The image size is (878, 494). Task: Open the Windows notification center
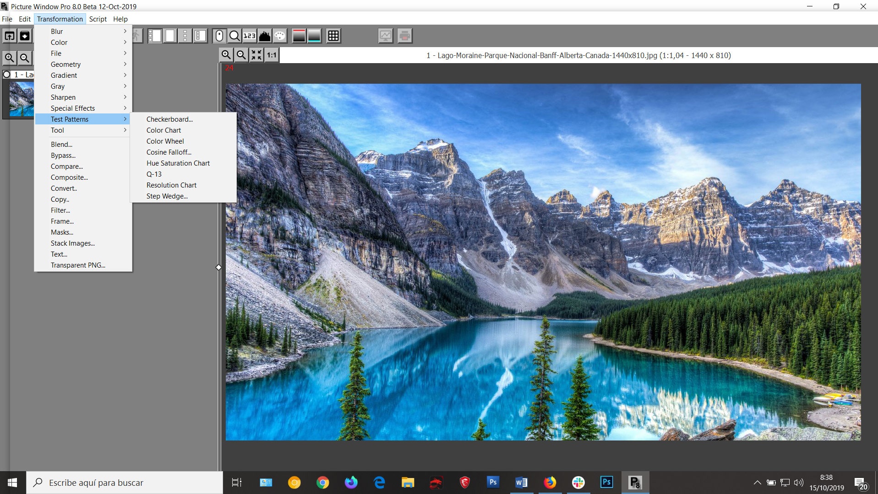[860, 483]
